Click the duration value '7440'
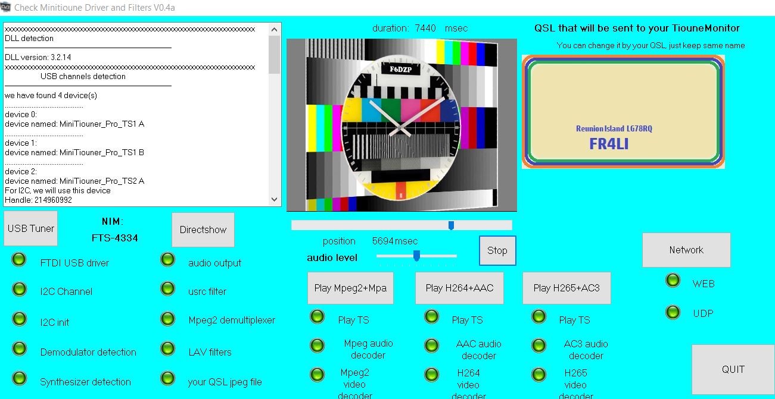The height and width of the screenshot is (399, 775). [425, 28]
